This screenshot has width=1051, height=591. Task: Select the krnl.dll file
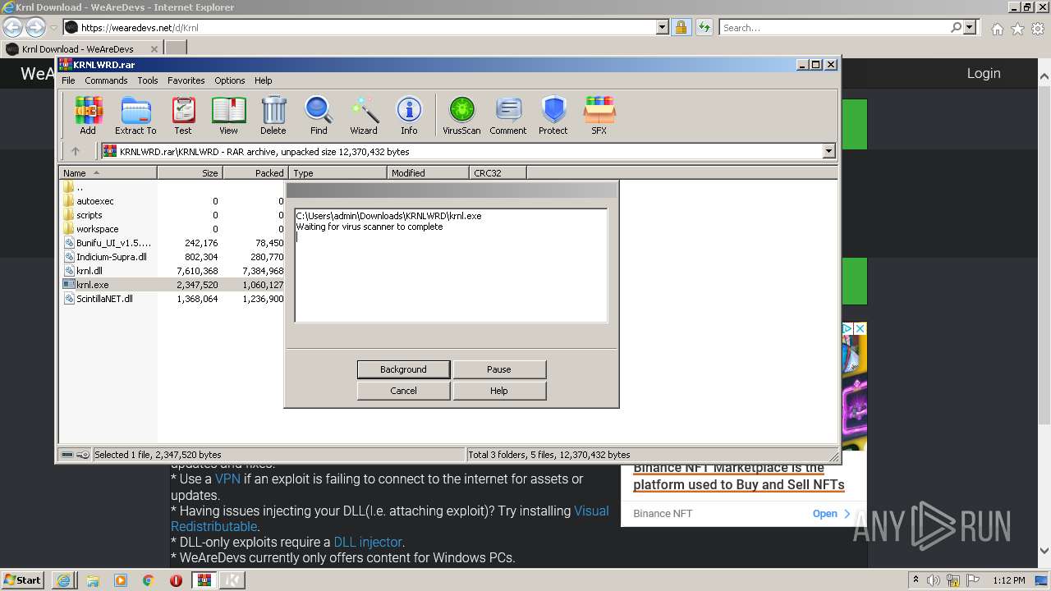pos(89,271)
